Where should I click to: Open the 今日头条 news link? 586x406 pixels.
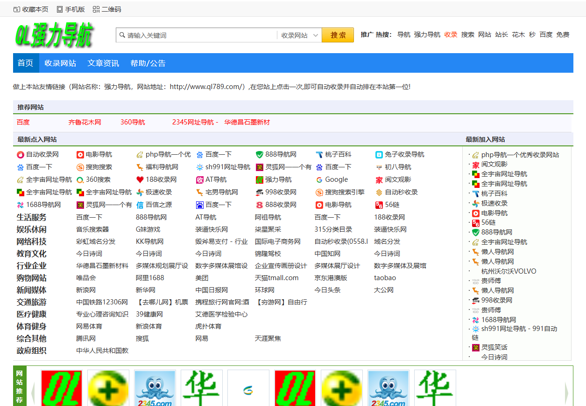point(327,290)
